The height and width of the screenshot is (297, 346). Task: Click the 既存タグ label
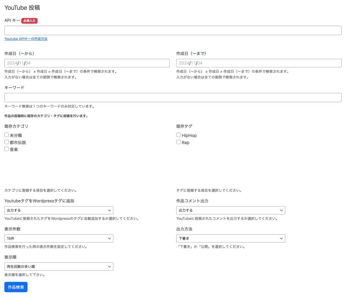(x=184, y=126)
